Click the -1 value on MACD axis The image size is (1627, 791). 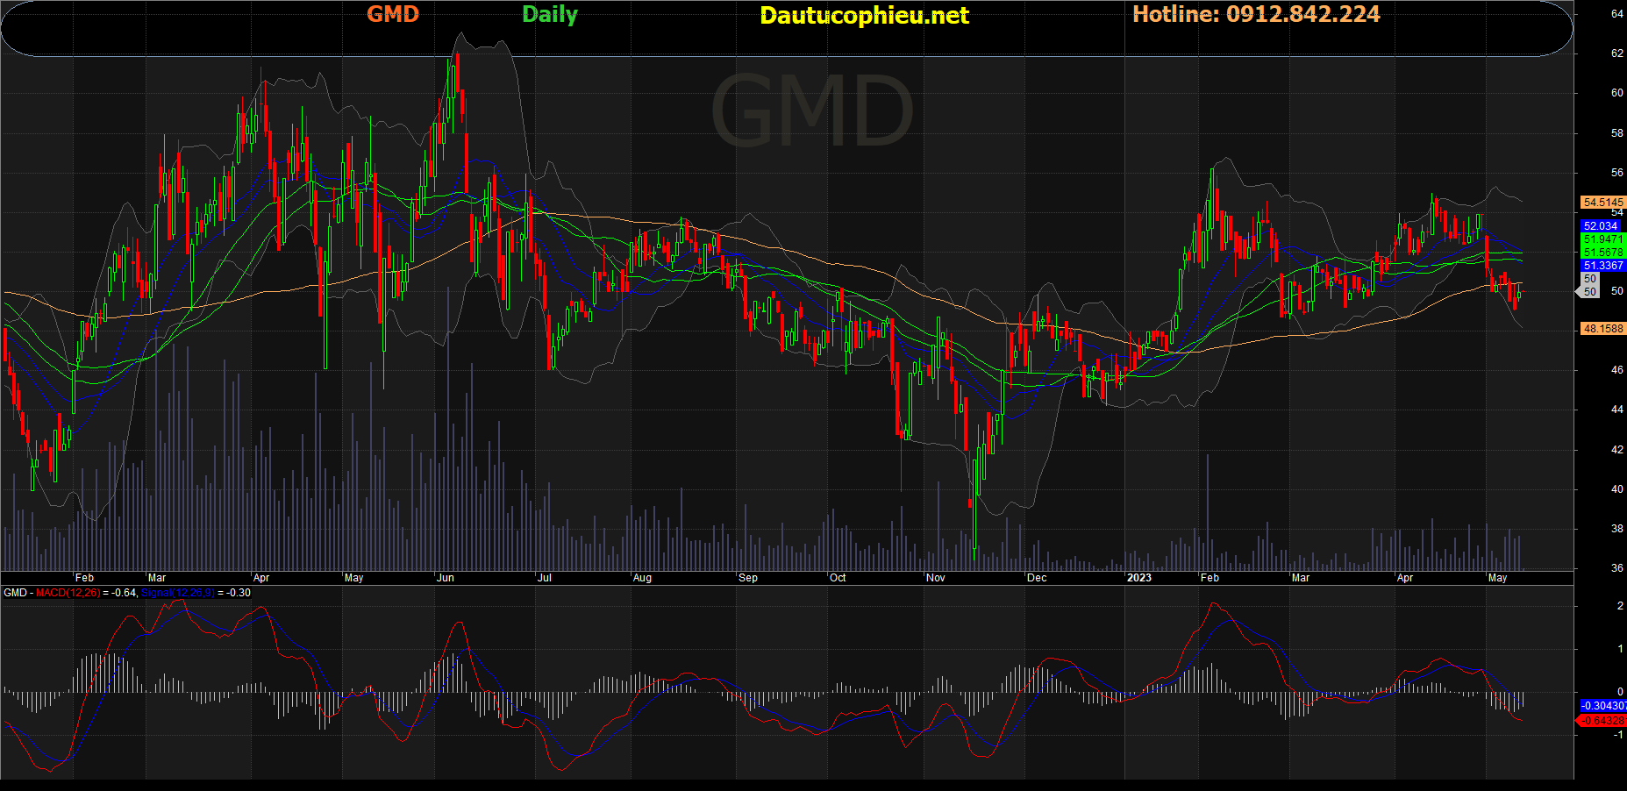[1618, 735]
